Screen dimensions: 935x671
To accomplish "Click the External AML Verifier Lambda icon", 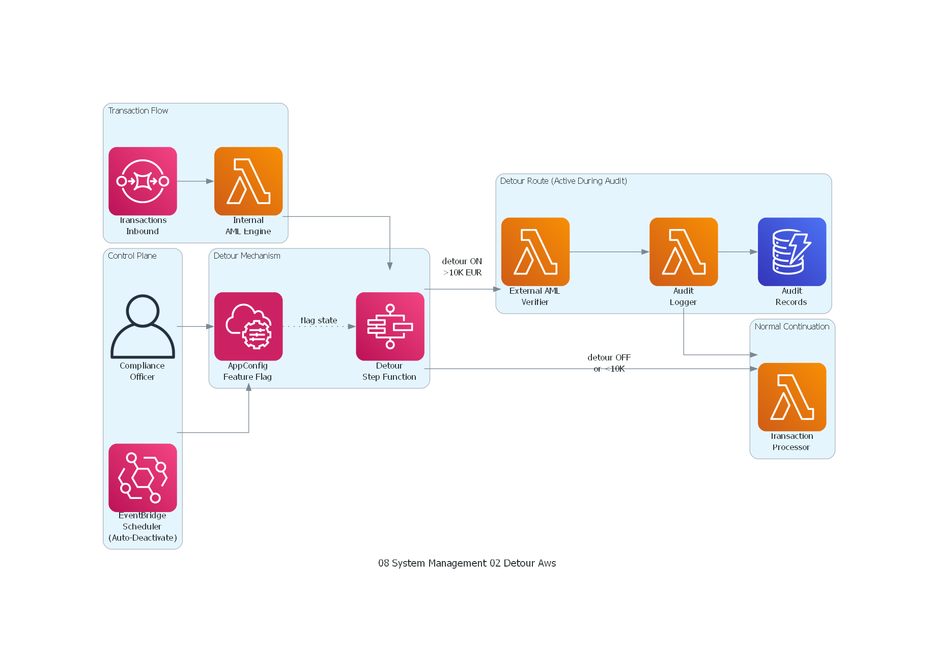I will point(535,251).
